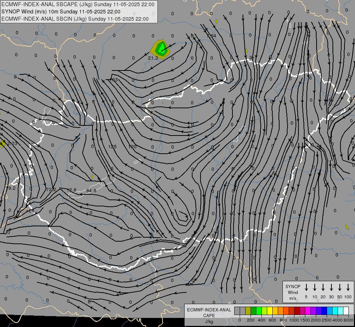Image resolution: width=355 pixels, height=327 pixels.
Task: Click the green CAPE maximum blob on map
Action: 161,49
